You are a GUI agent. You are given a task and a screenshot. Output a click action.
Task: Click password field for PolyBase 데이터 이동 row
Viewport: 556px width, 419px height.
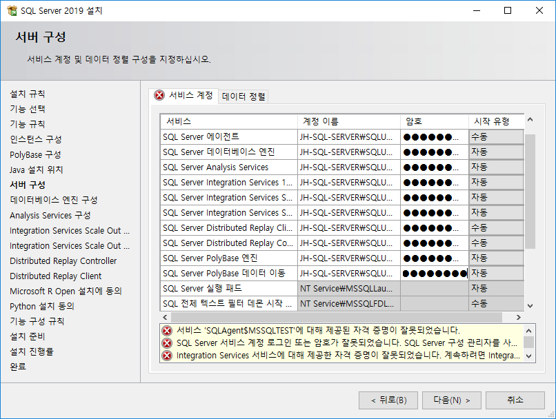tap(435, 274)
